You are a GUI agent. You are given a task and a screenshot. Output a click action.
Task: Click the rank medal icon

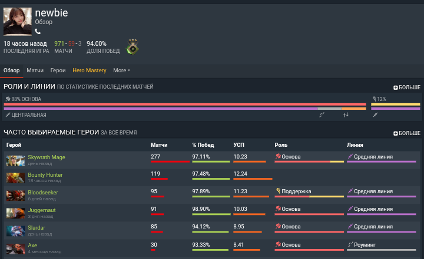132,46
